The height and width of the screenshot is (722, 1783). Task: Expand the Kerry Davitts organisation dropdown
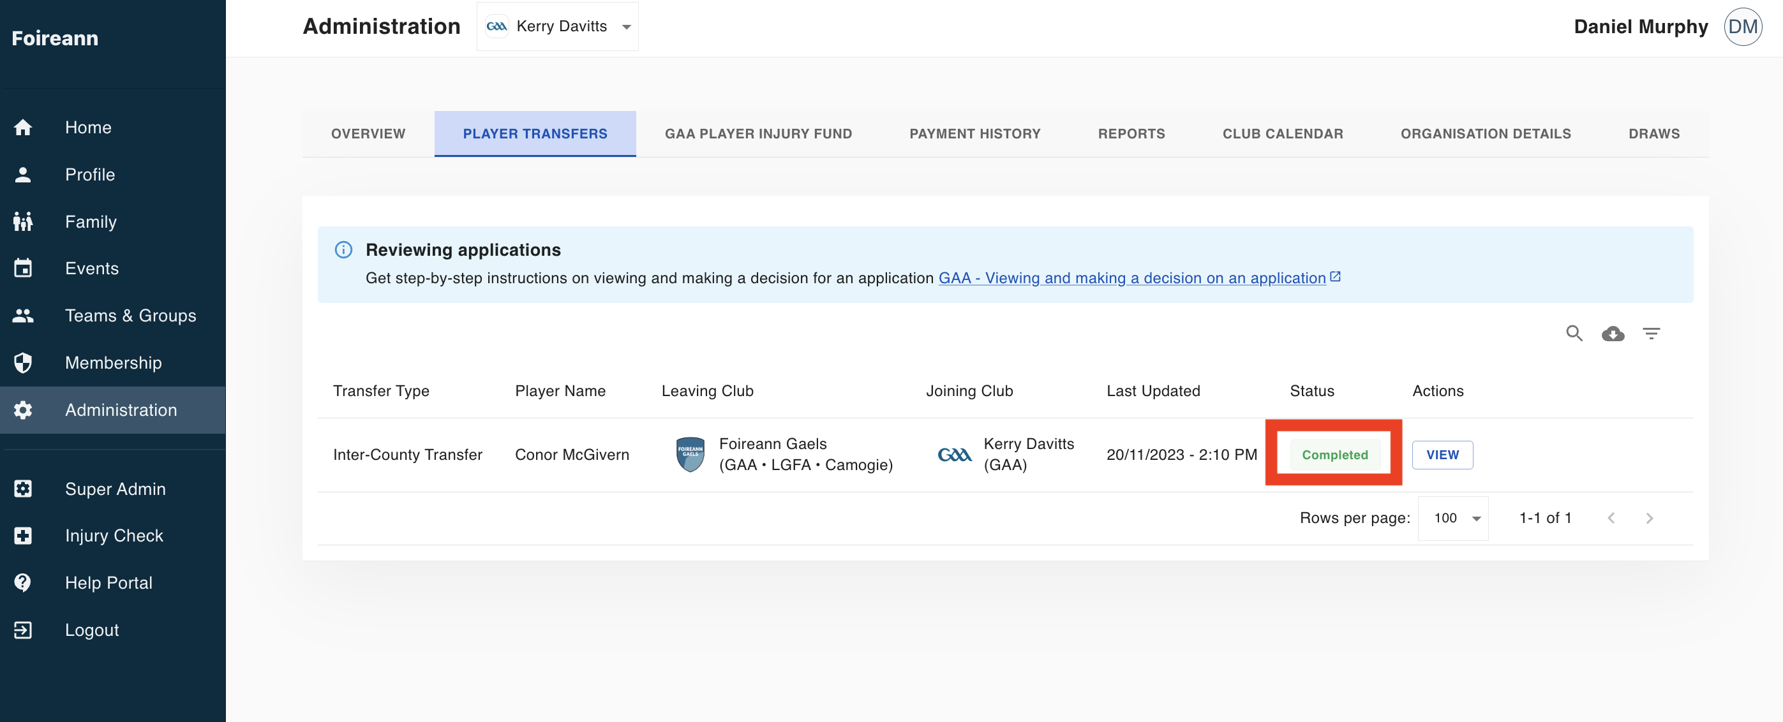(x=558, y=26)
